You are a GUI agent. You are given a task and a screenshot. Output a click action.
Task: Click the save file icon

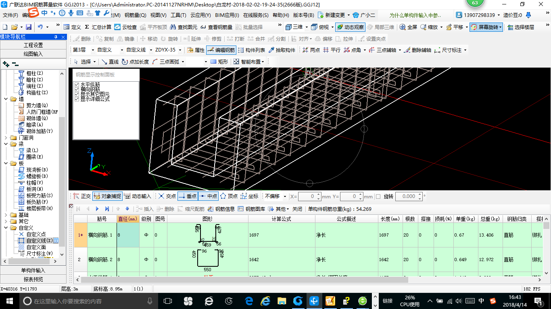29,27
